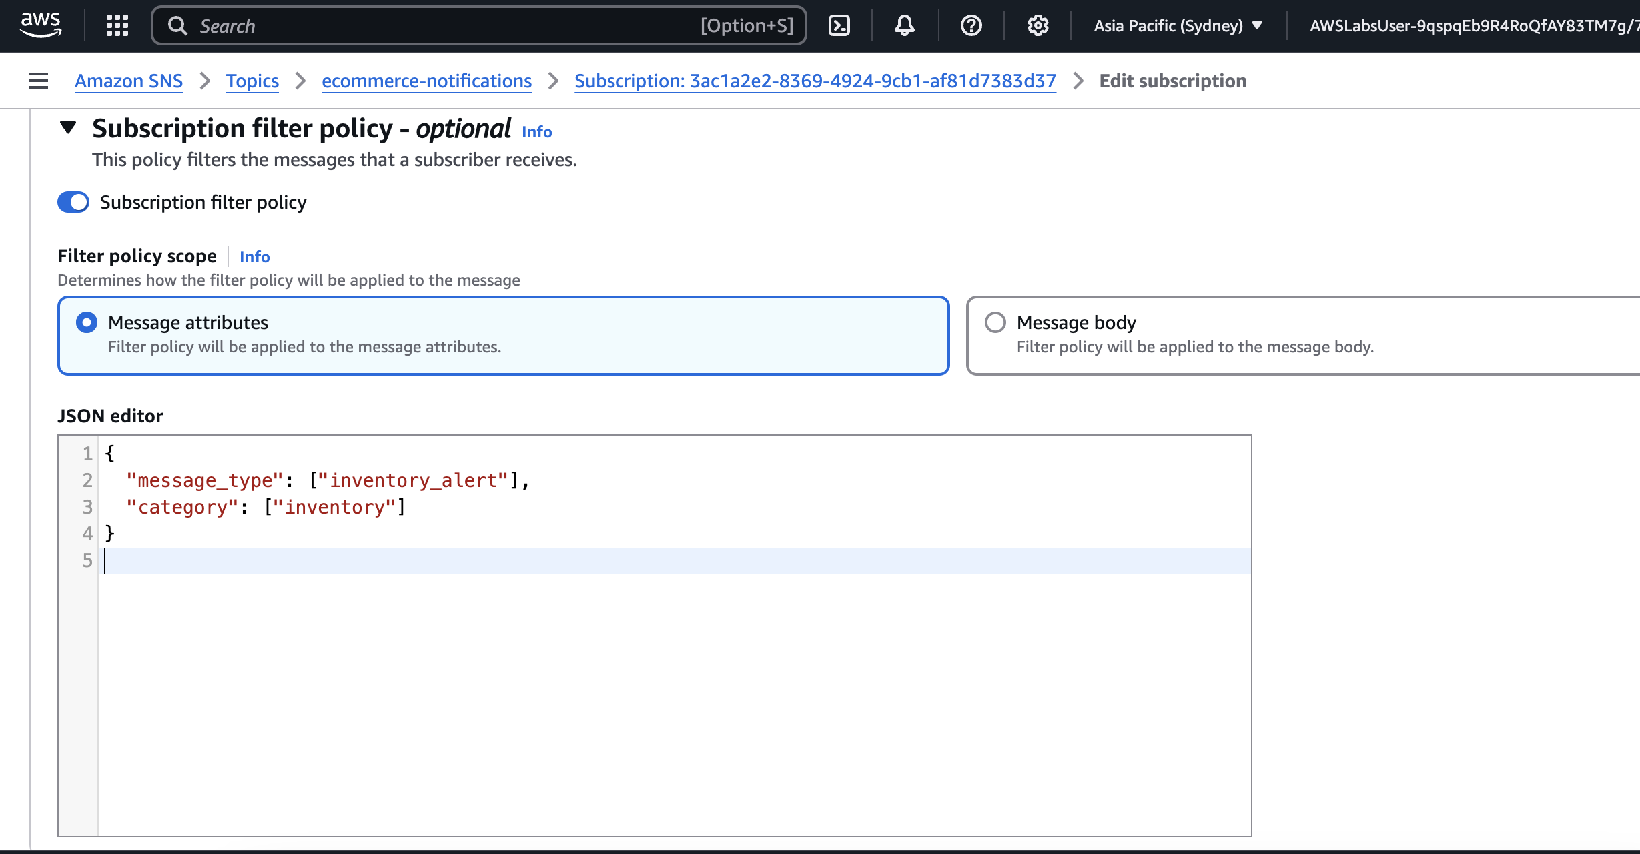Open the hamburger side navigation menu

(39, 81)
